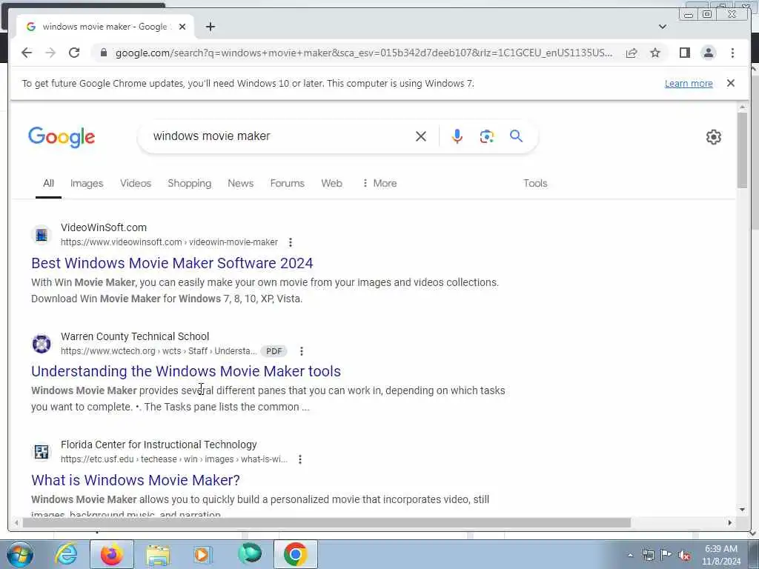Open Windows Explorer folder in taskbar
This screenshot has width=759, height=569.
coord(158,554)
